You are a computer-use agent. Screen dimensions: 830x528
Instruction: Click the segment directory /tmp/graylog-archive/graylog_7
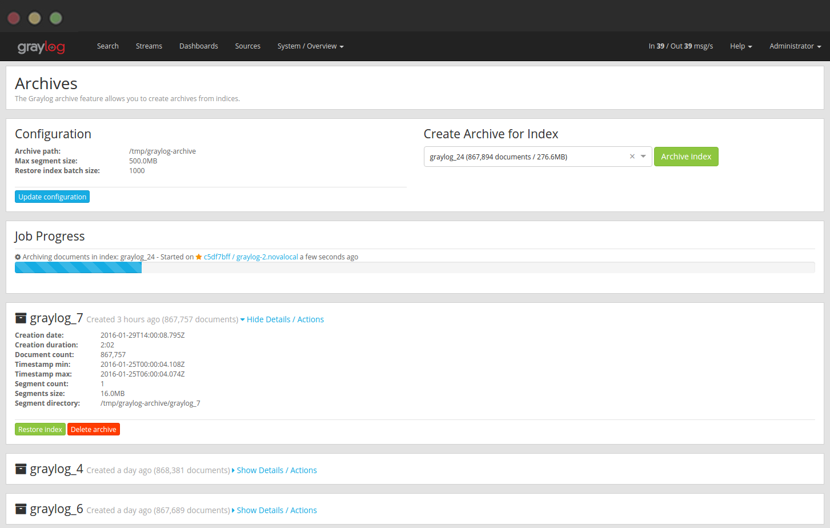pos(150,403)
